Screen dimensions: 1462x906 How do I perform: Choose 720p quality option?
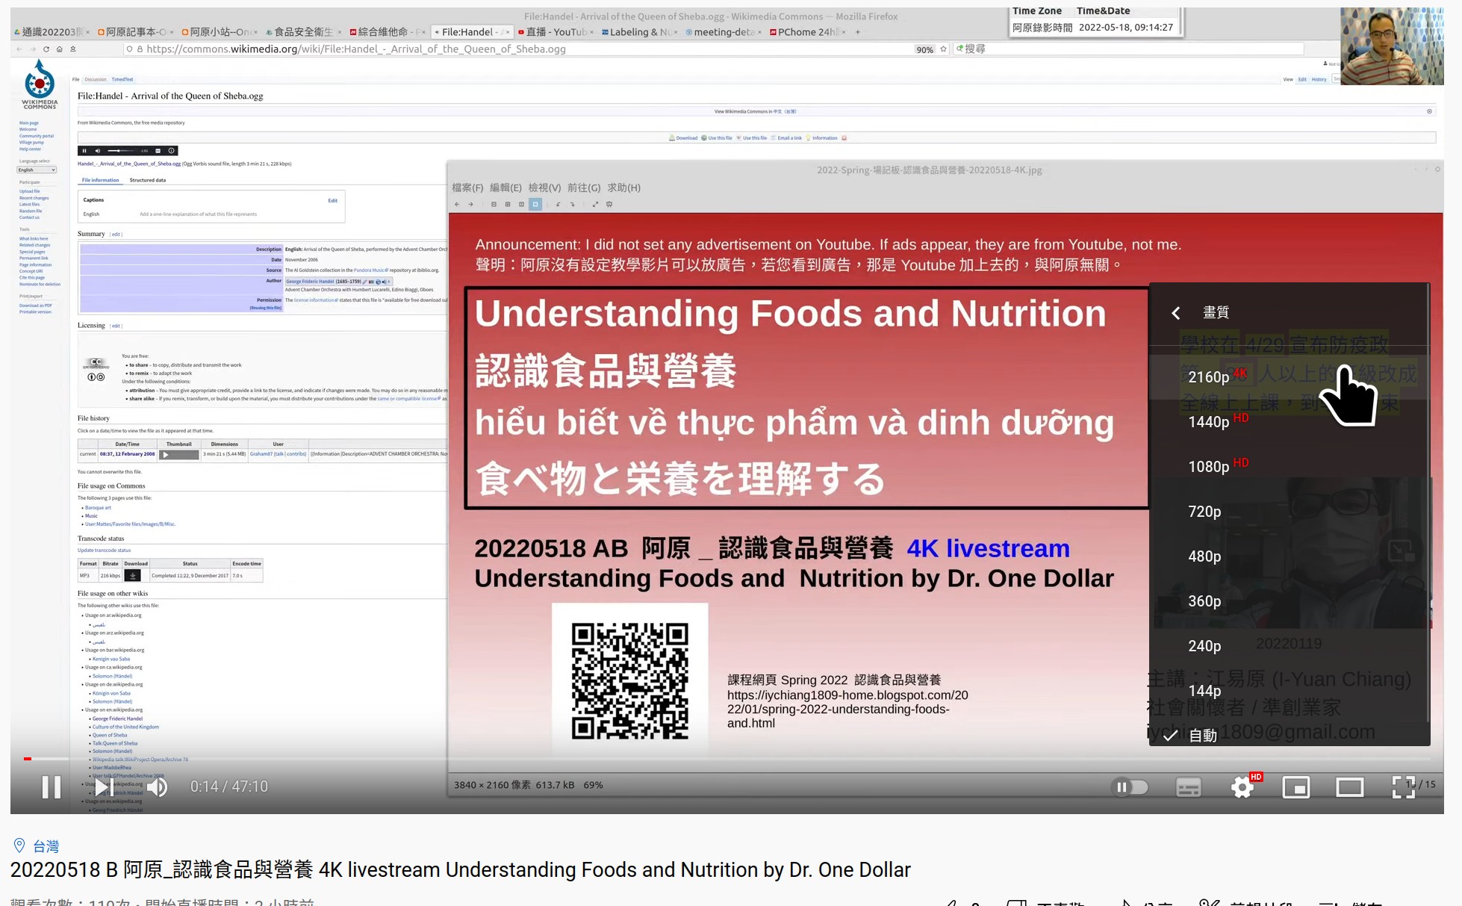click(x=1289, y=511)
